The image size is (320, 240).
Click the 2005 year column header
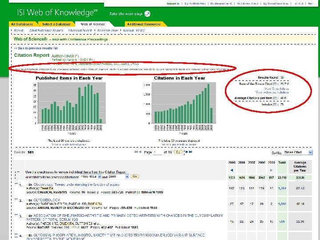point(232,163)
